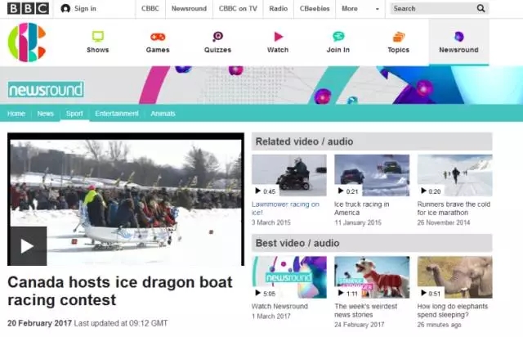Viewport: 523px width, 337px height.
Task: Click the search magnifier icon
Action: (481, 9)
